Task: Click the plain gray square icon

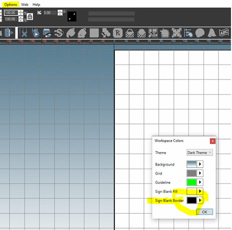Action: coord(94,33)
